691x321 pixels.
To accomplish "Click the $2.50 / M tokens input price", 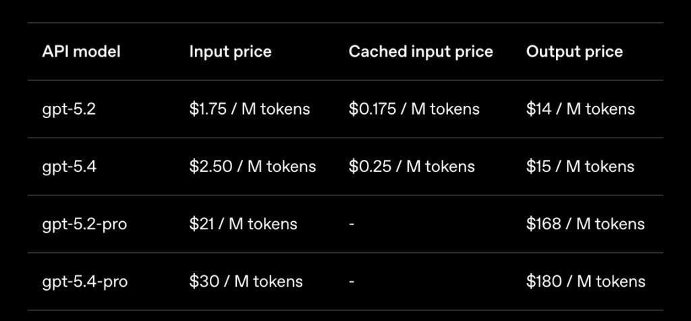I will (x=252, y=167).
